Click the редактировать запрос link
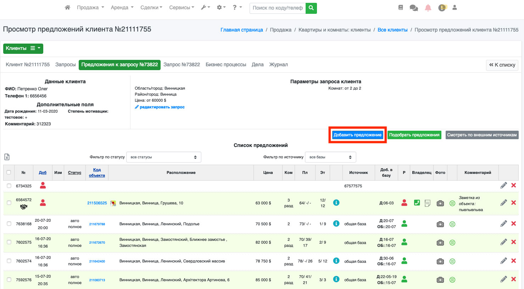 click(162, 107)
